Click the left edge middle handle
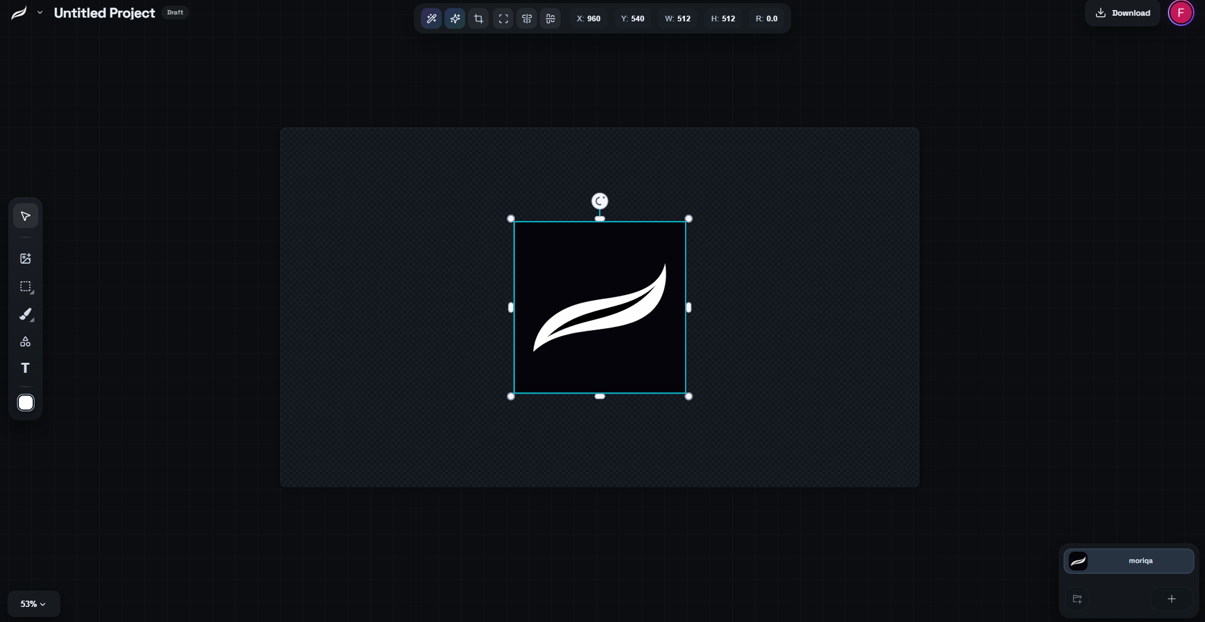This screenshot has width=1205, height=622. tap(511, 308)
